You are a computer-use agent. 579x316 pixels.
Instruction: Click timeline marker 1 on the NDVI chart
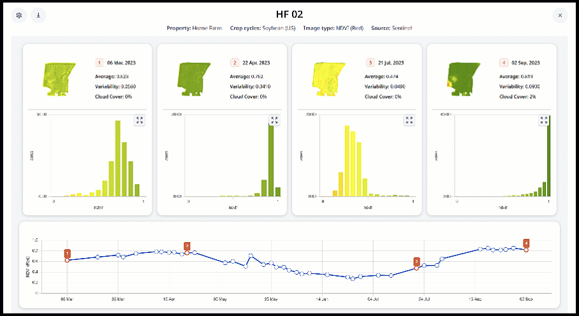[68, 254]
